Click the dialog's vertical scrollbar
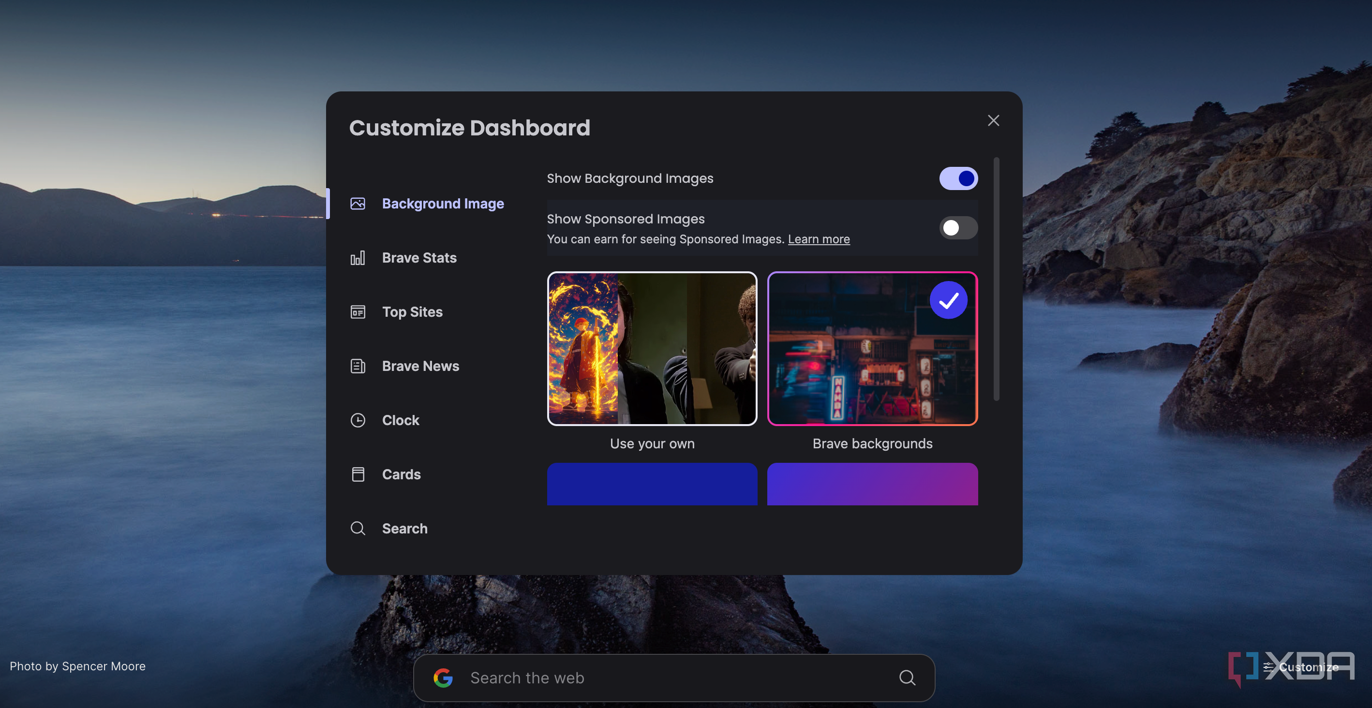The height and width of the screenshot is (708, 1372). point(996,279)
